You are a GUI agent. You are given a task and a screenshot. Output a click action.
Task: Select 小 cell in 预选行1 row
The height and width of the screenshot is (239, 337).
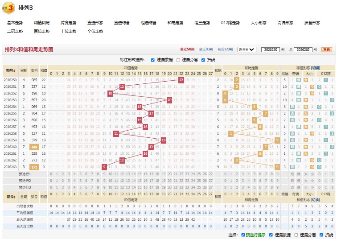(x=312, y=174)
